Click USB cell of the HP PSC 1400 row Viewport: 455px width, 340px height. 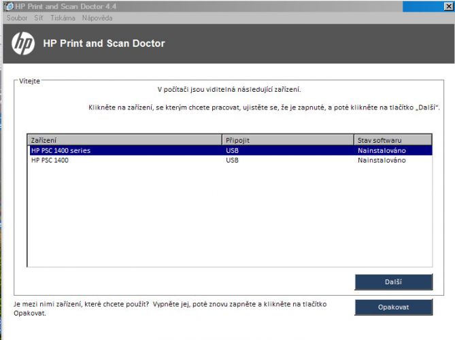[x=232, y=160]
